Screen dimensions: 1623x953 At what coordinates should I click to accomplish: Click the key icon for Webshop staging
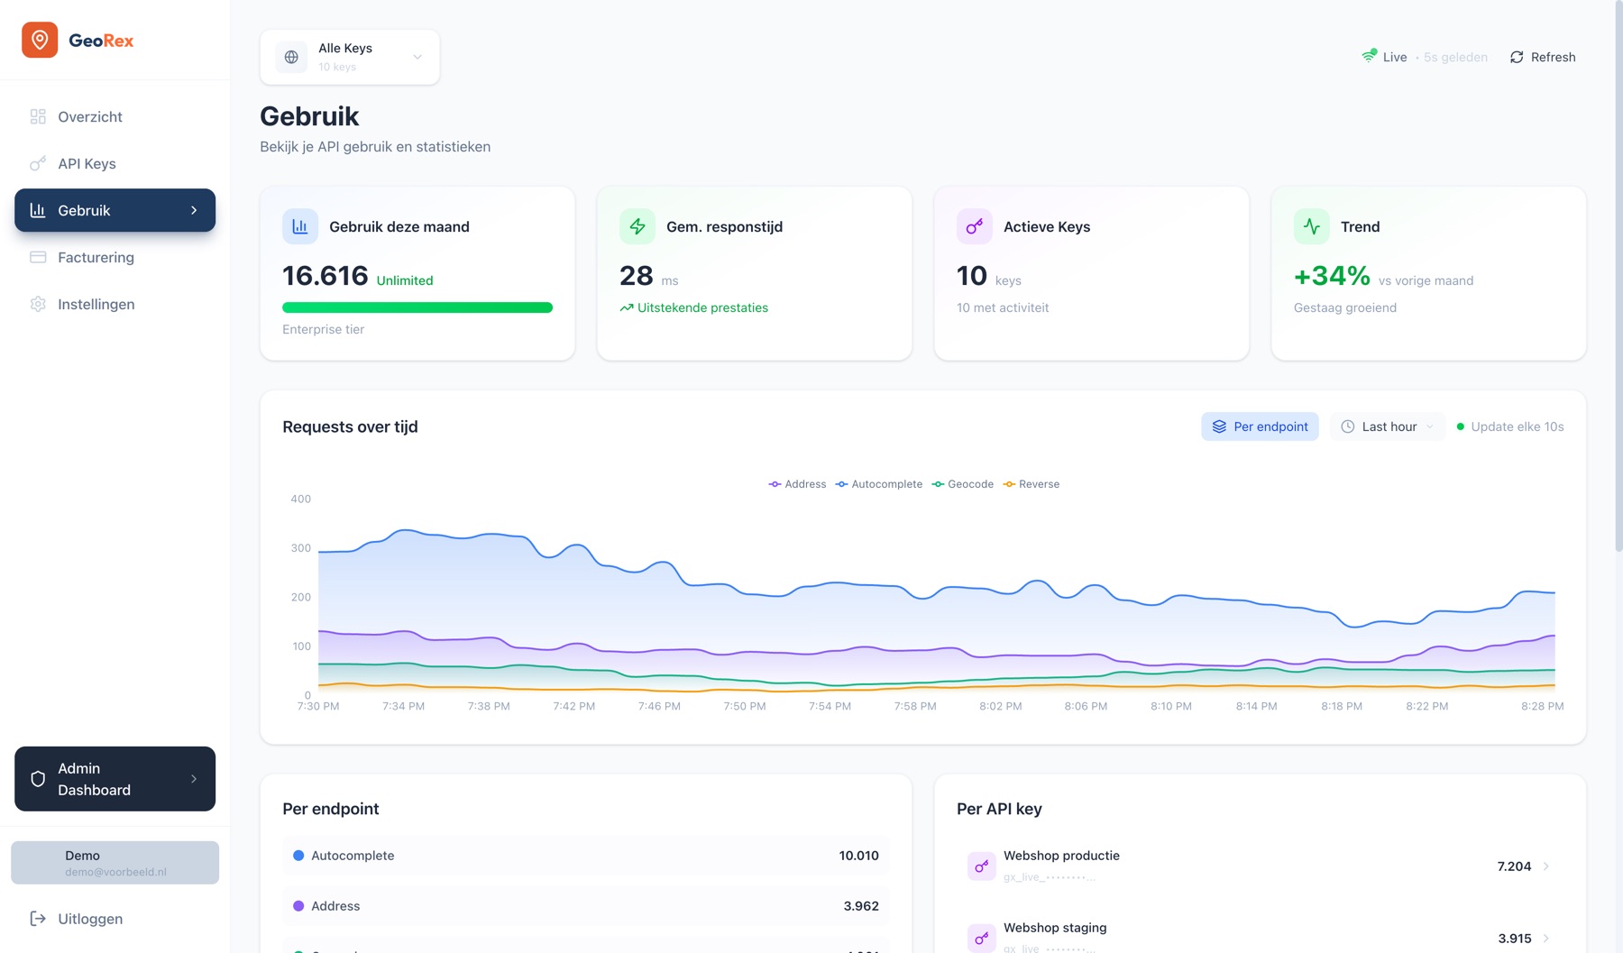(981, 939)
